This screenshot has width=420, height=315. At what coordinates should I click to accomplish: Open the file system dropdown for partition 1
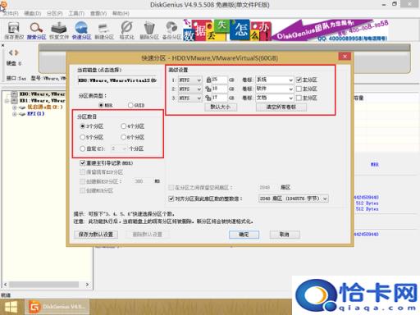190,80
